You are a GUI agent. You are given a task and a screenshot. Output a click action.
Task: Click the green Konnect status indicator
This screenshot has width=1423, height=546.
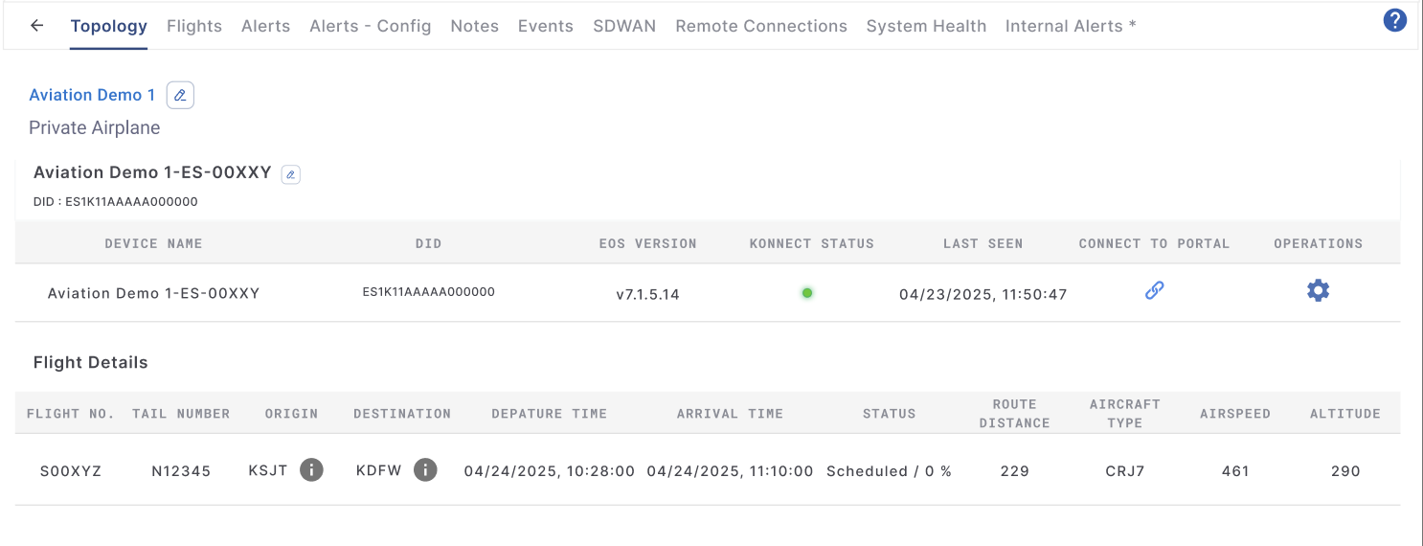pyautogui.click(x=807, y=293)
